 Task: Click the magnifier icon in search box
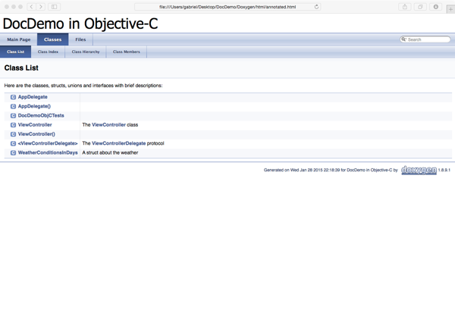tap(403, 39)
